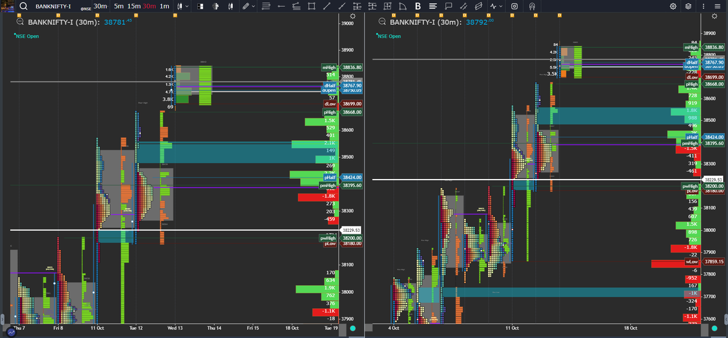This screenshot has width=728, height=338.
Task: Select the split block profile icon
Action: click(x=200, y=6)
